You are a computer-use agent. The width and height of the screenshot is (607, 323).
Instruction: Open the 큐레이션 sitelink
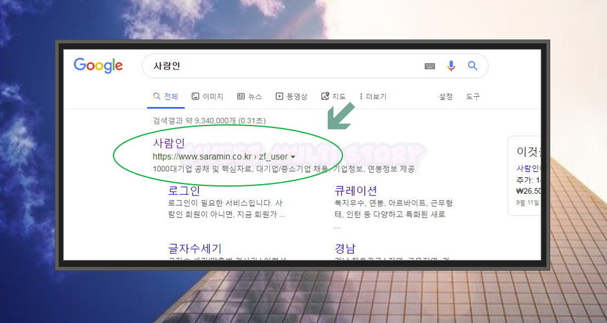(355, 190)
